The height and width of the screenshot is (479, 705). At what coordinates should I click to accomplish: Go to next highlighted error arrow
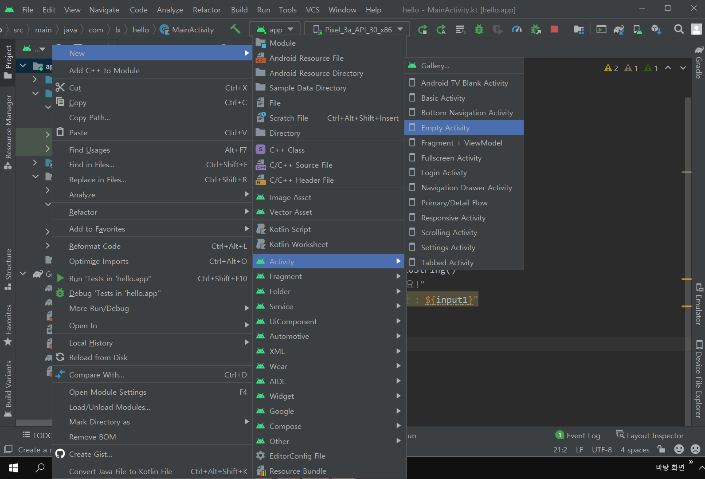pos(683,68)
